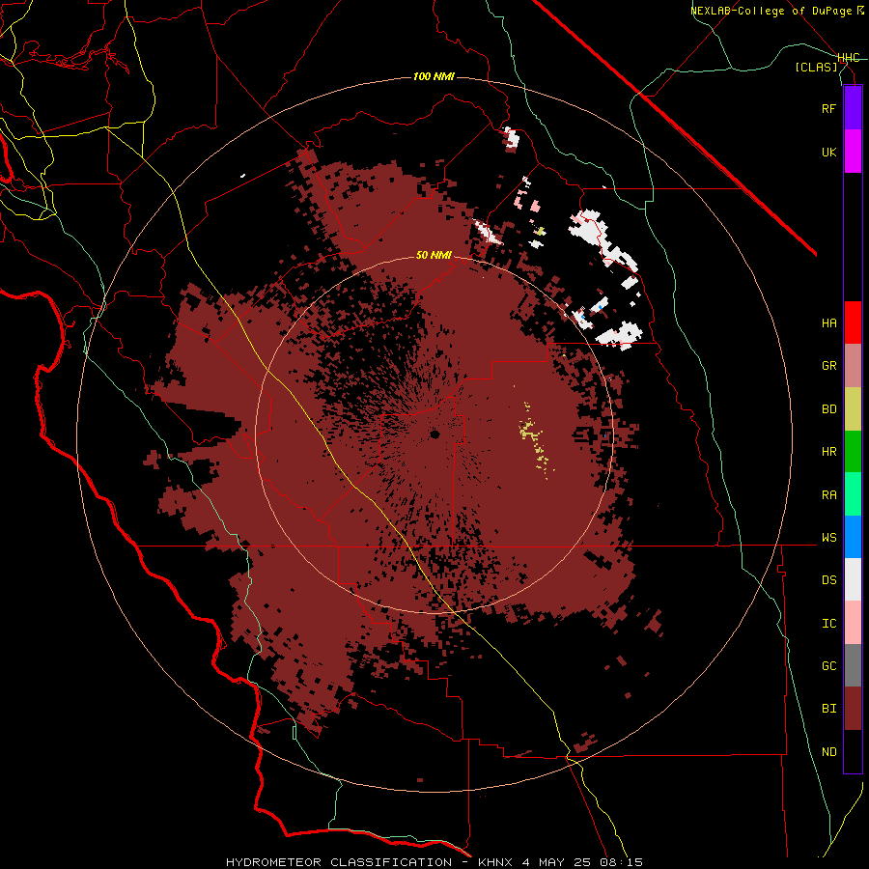
Task: Click the yellow BD legend swatch
Action: [x=853, y=409]
